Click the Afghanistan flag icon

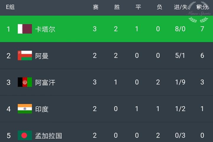[25, 82]
